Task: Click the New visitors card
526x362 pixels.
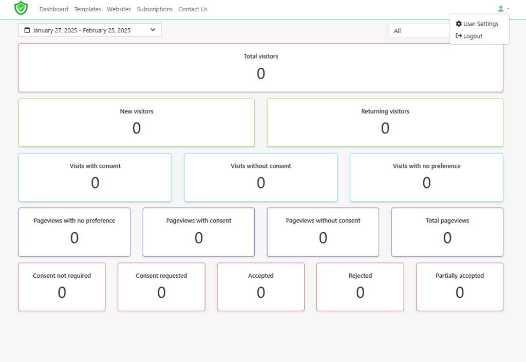Action: point(137,123)
